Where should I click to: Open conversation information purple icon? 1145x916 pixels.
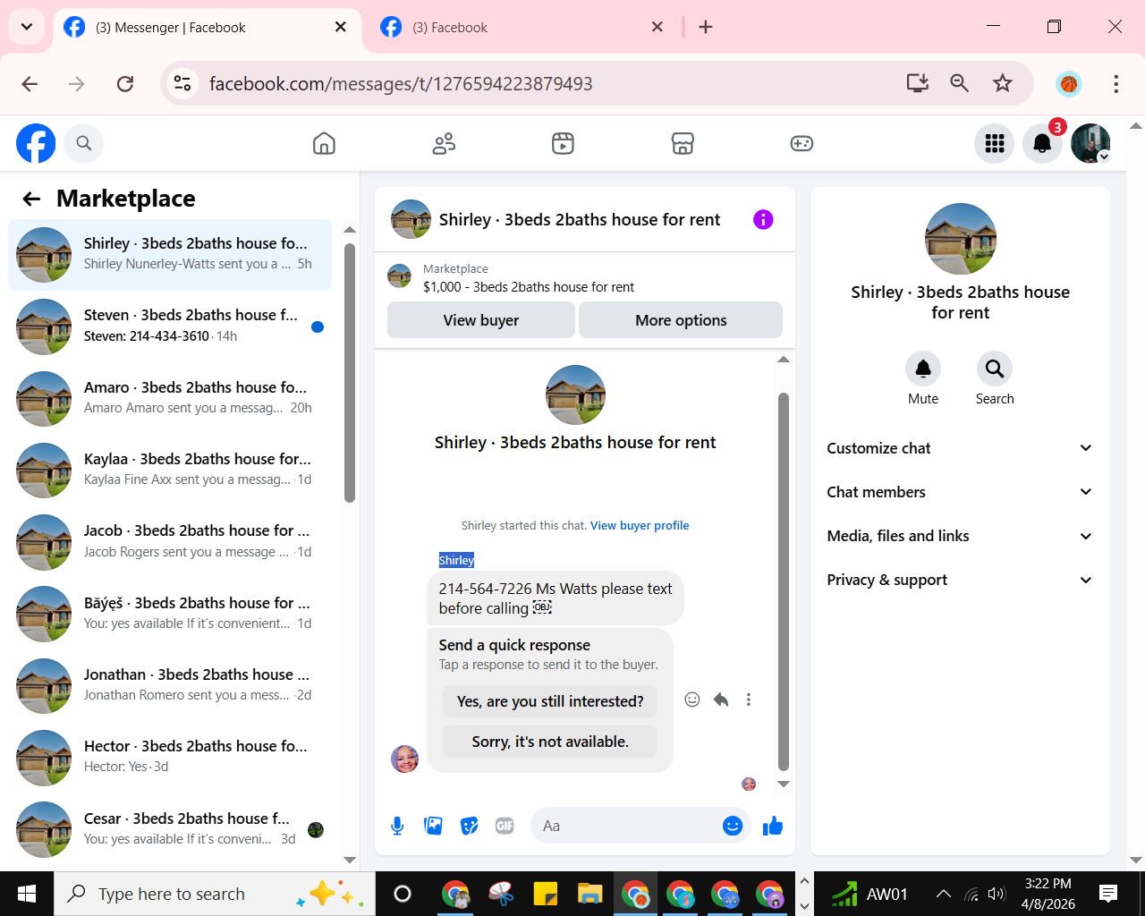point(763,219)
